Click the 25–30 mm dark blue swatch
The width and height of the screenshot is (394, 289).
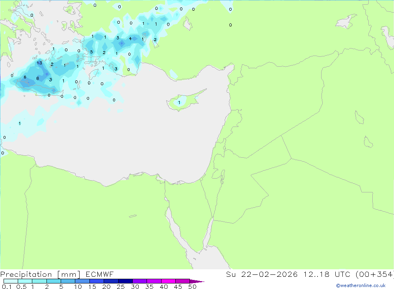[x=125, y=281]
